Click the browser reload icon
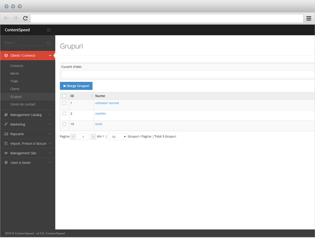Viewport: 315px width, 238px height. pos(25,18)
